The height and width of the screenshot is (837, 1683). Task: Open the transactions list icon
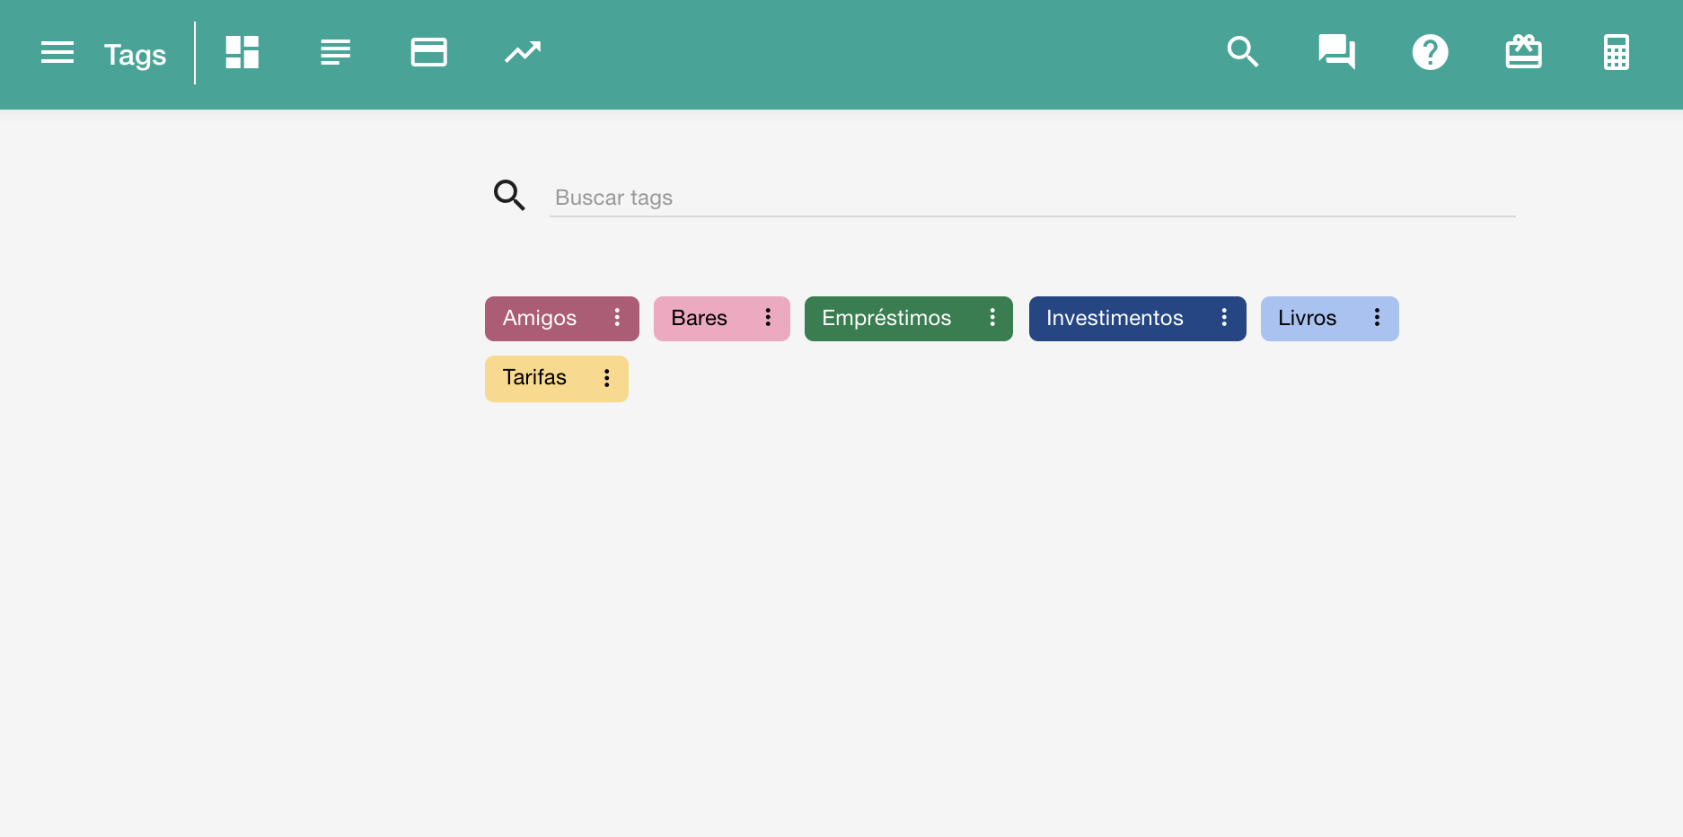[336, 53]
